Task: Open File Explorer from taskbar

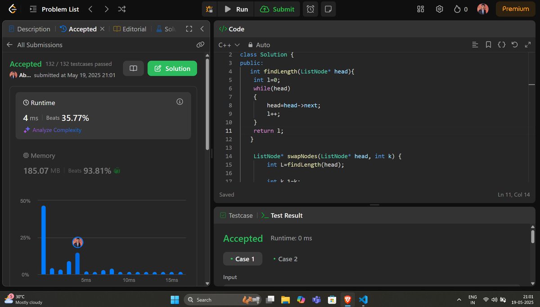Action: coord(285,299)
